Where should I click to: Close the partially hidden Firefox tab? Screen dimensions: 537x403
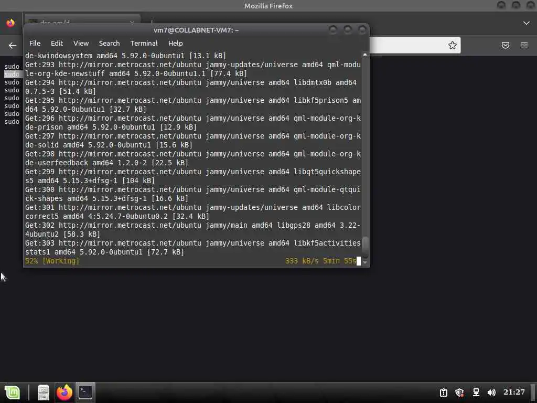click(132, 23)
